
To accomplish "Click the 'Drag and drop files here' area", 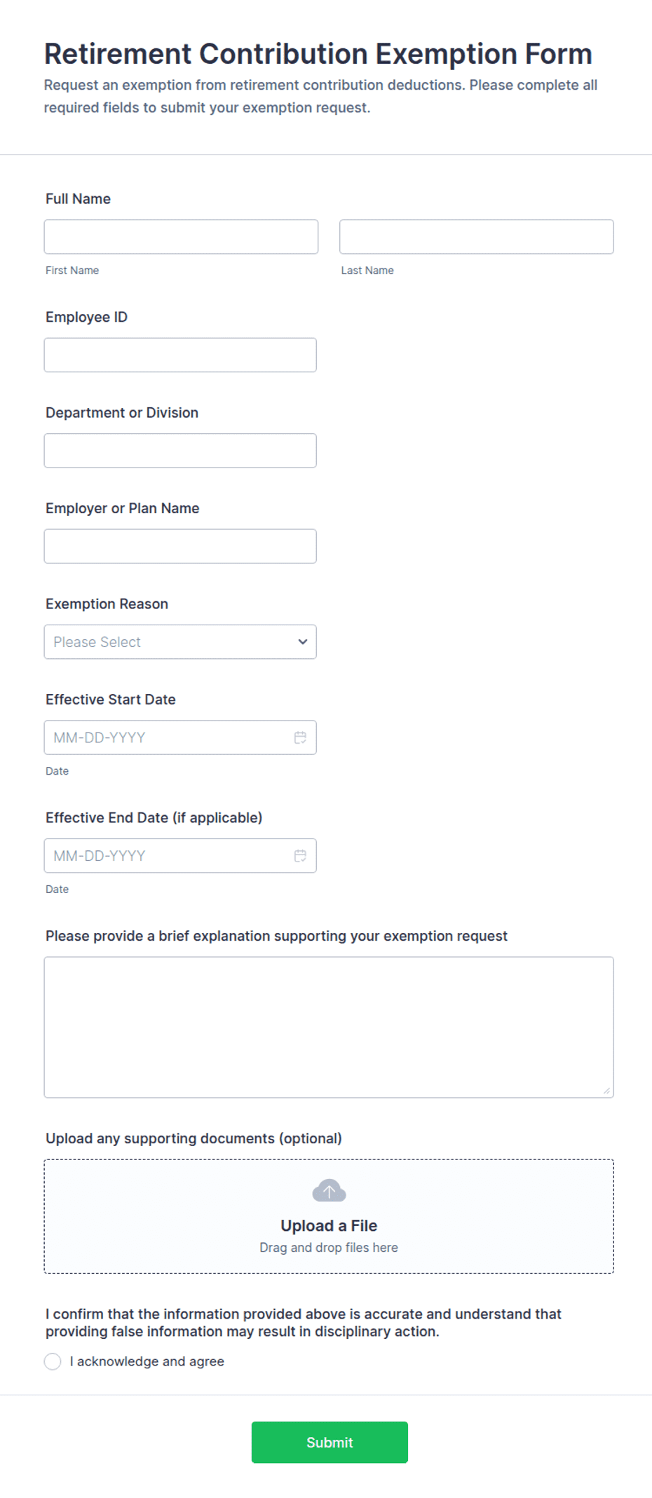I will (x=329, y=1248).
